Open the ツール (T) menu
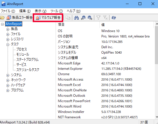Screen dimensions: 158x124 pos(56,11)
